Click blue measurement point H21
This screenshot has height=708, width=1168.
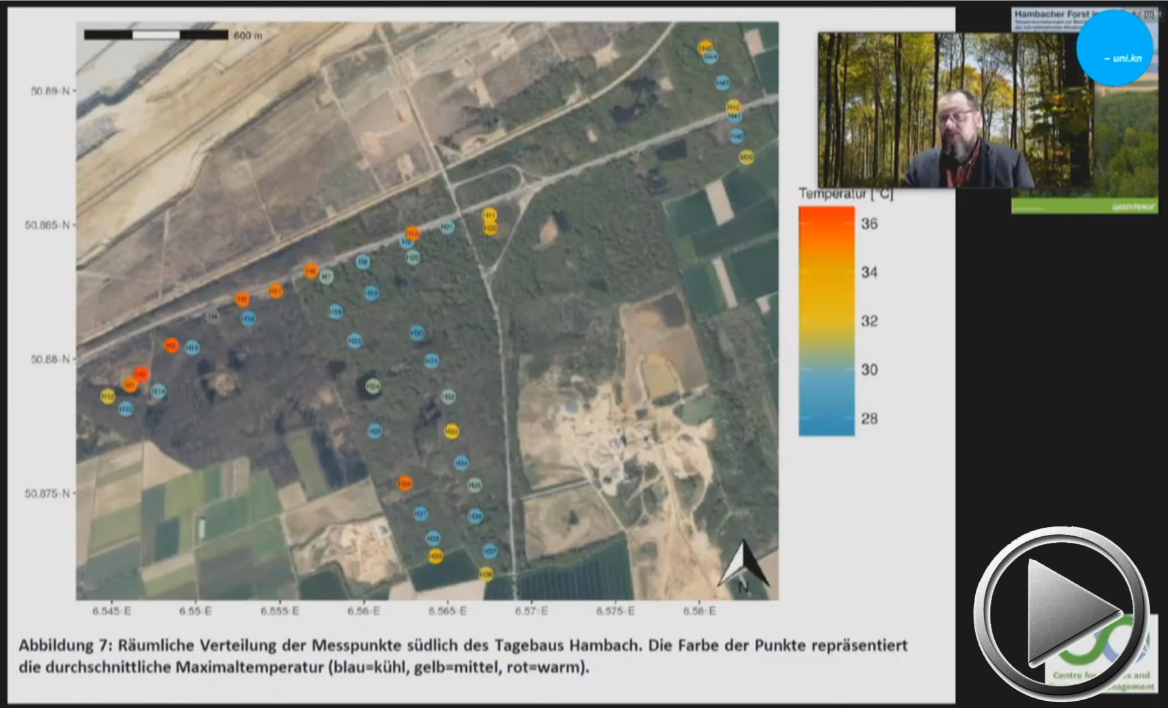click(447, 227)
